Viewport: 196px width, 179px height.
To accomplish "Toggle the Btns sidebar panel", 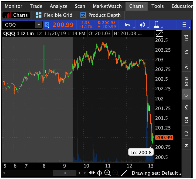I will [186, 81].
